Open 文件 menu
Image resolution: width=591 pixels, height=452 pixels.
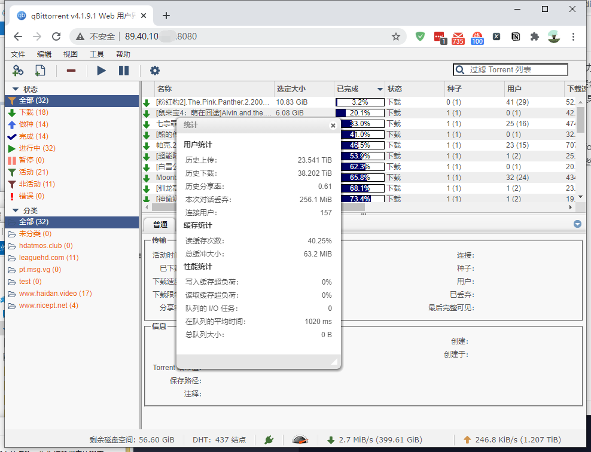click(x=18, y=54)
